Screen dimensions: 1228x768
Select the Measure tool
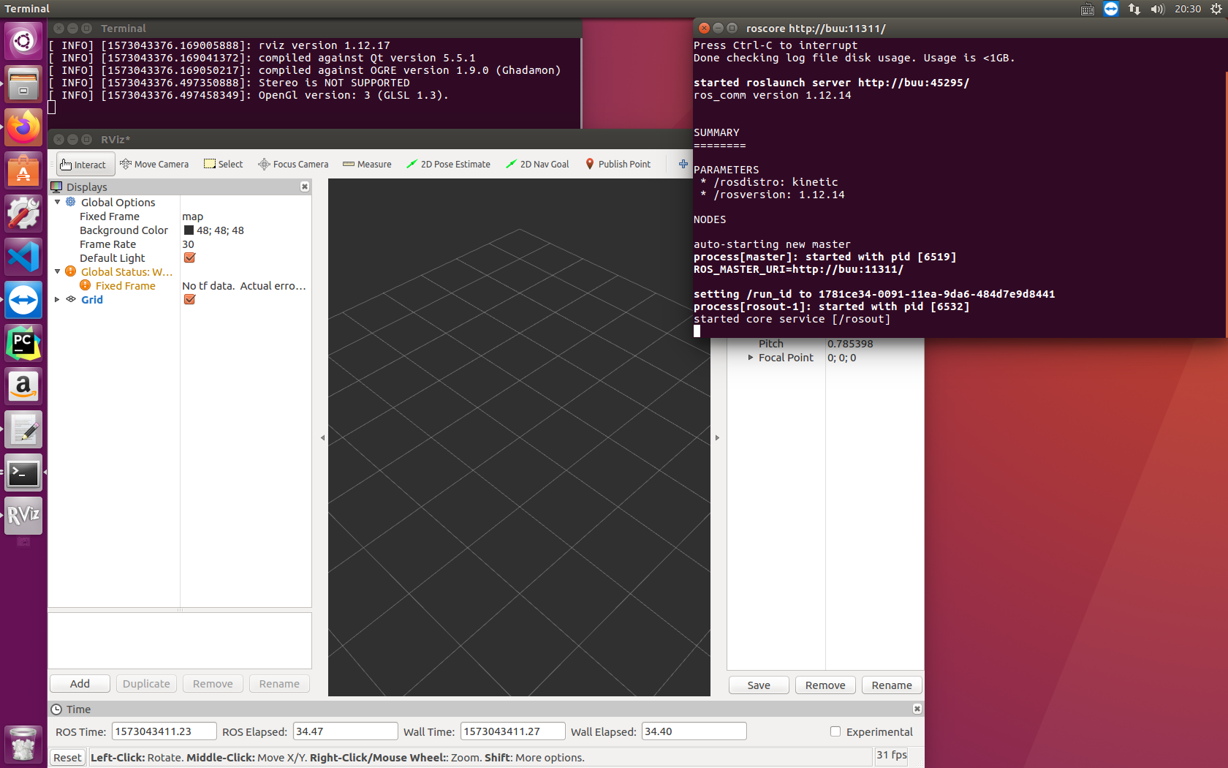pyautogui.click(x=366, y=164)
